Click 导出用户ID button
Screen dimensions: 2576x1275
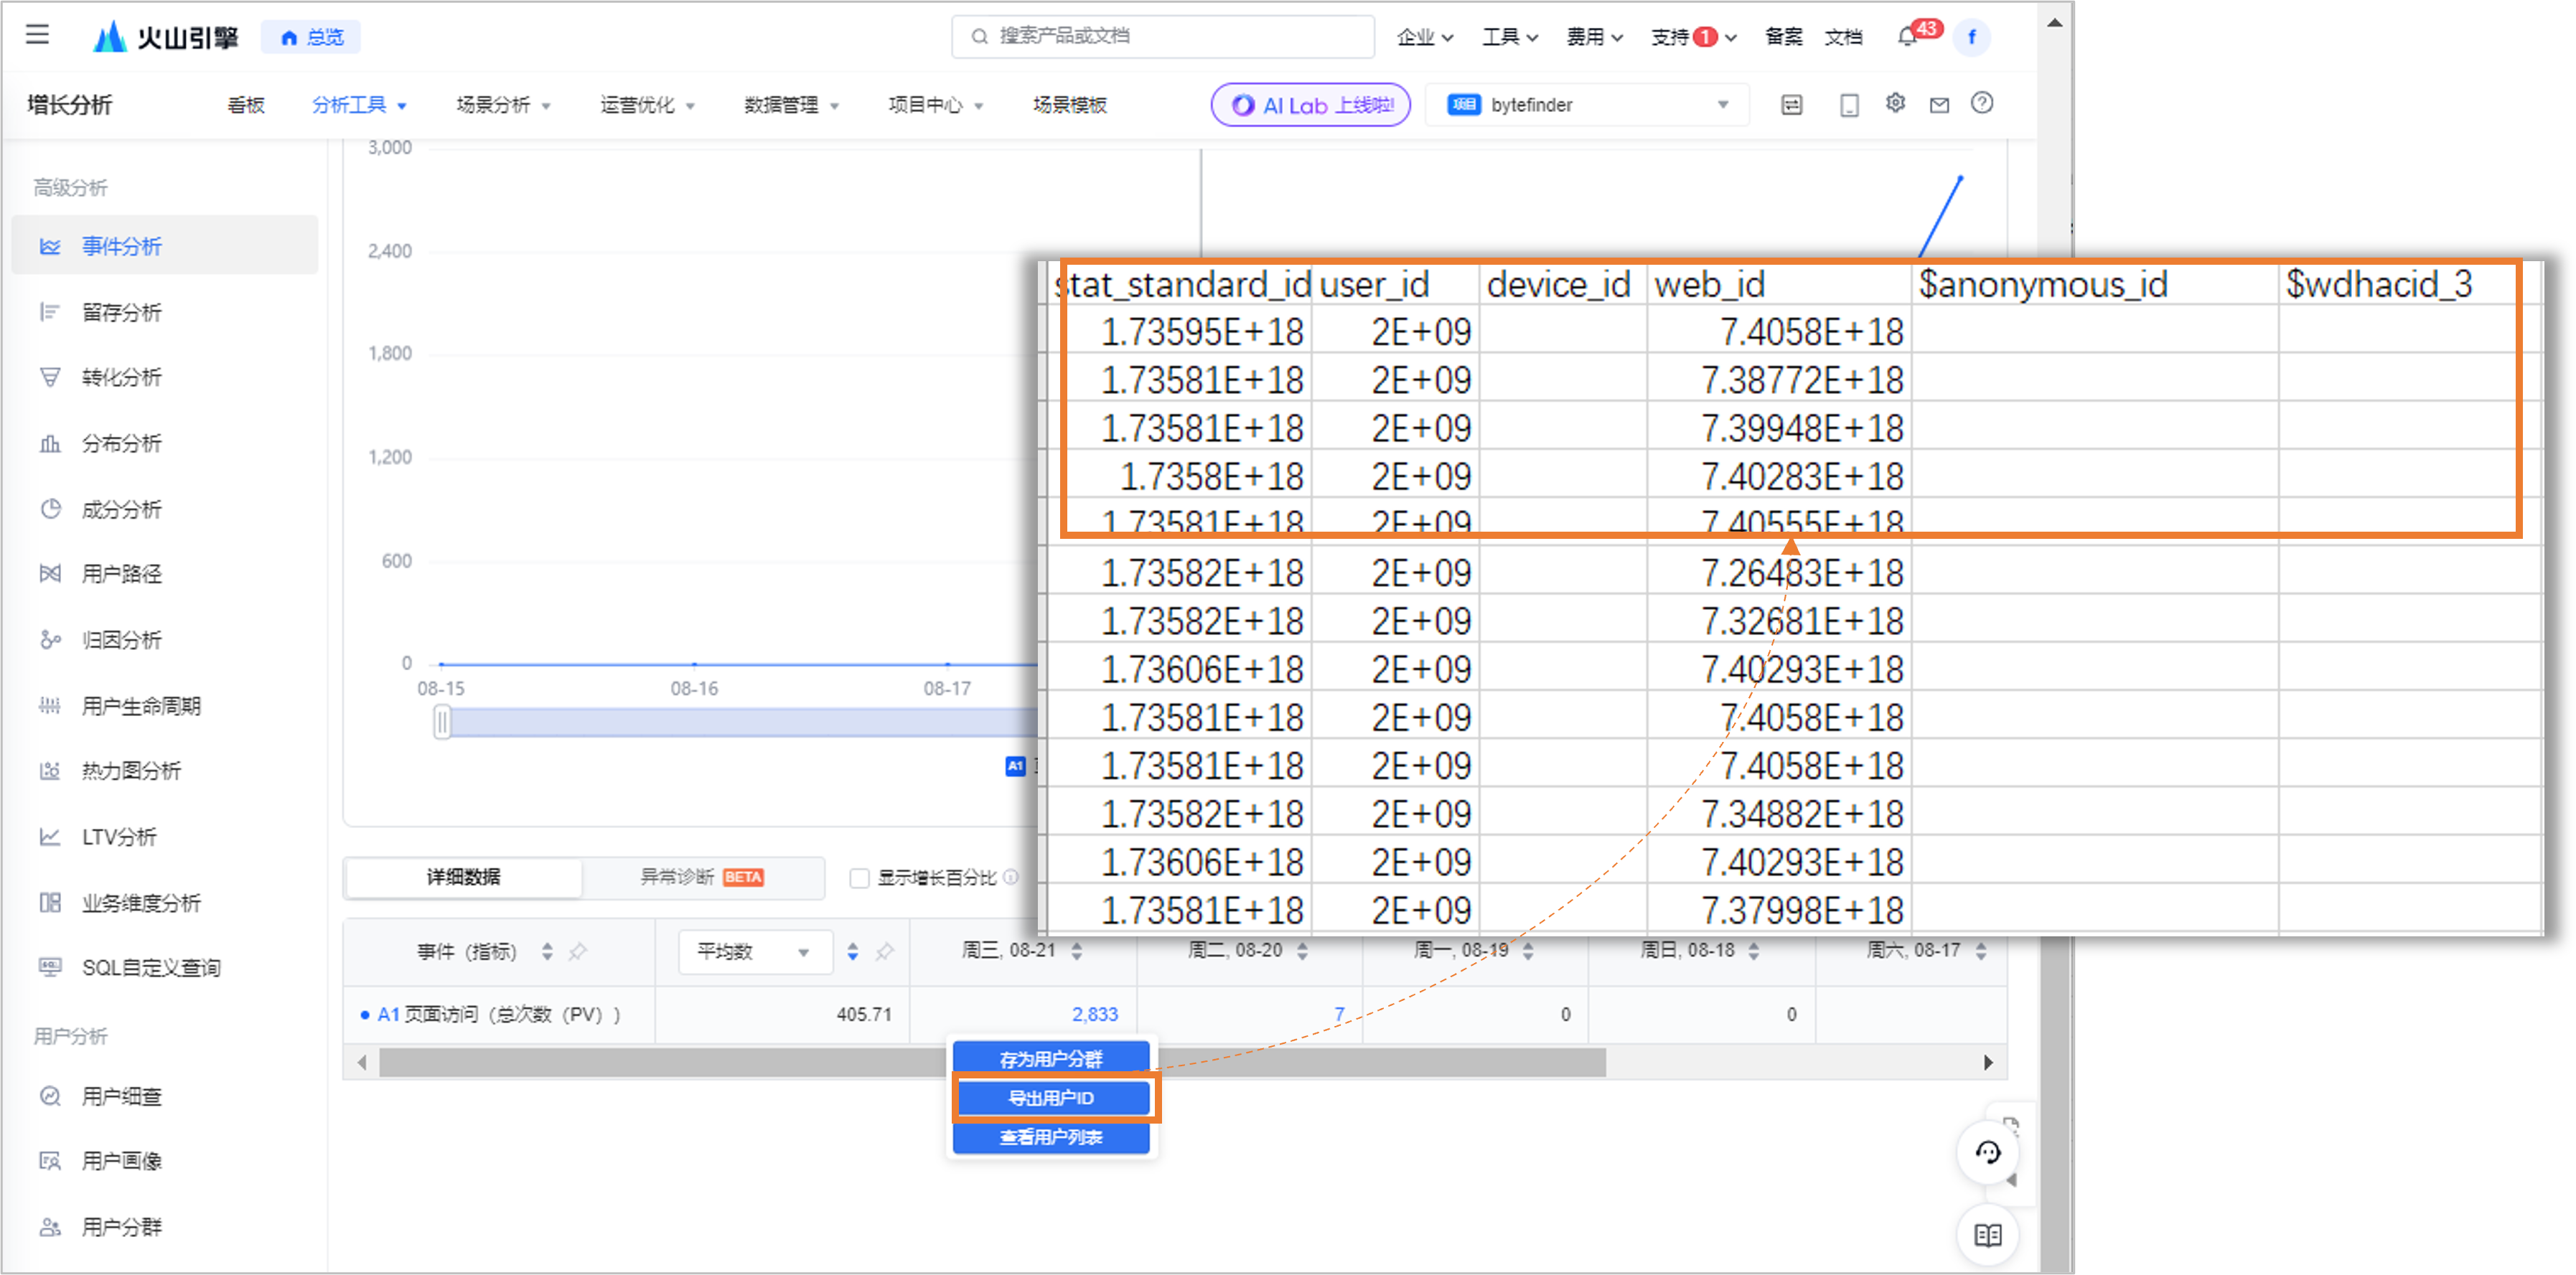(1051, 1098)
